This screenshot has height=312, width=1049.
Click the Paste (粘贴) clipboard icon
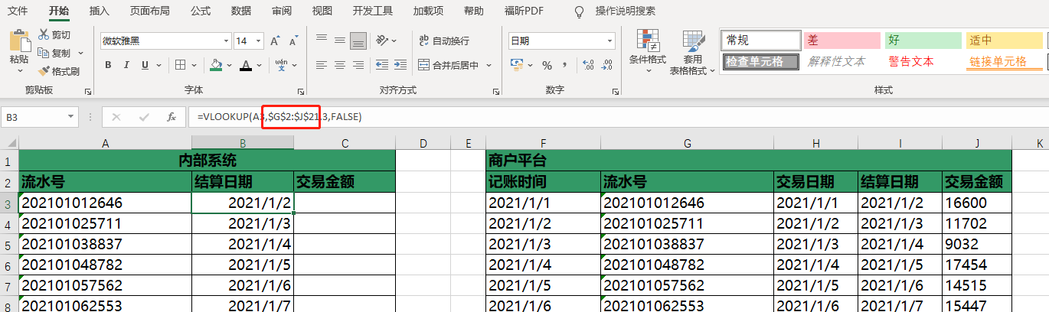19,41
